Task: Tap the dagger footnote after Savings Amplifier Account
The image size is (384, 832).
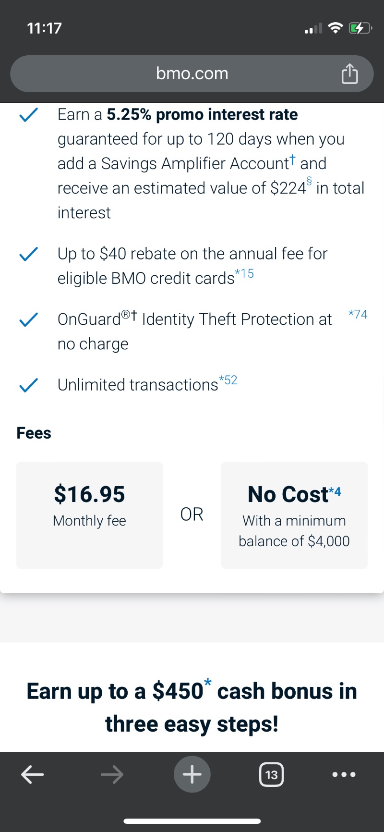Action: click(292, 159)
